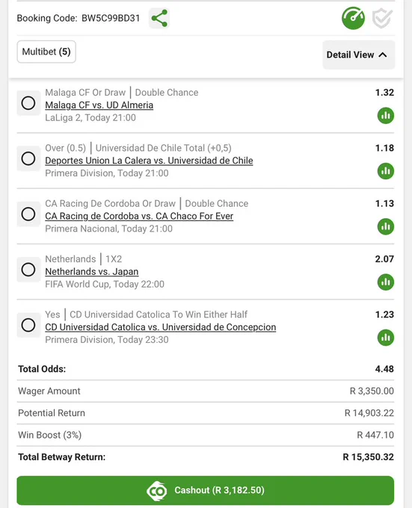Toggle circle for CD Universidad Catolica bet
The height and width of the screenshot is (508, 412).
(28, 325)
